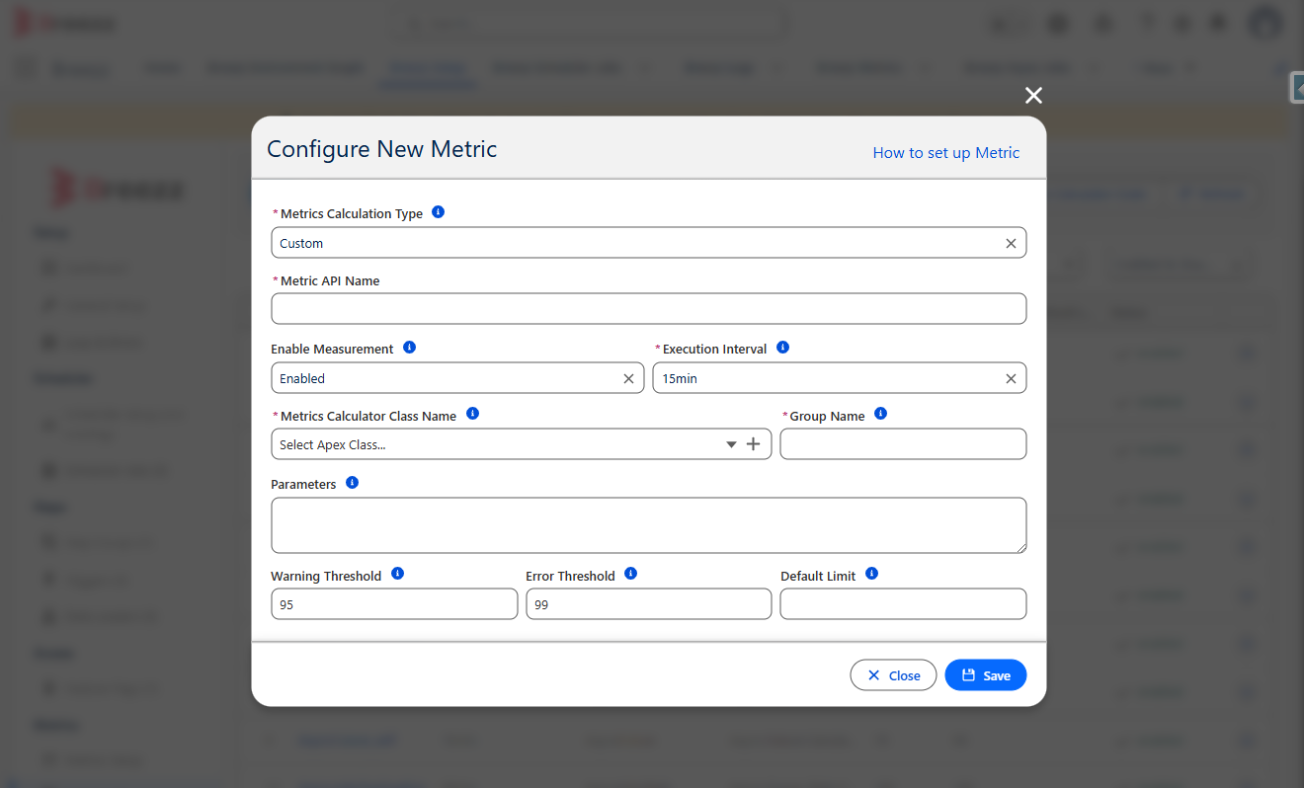
Task: Show info tooltip for Group Name
Action: [x=881, y=414]
